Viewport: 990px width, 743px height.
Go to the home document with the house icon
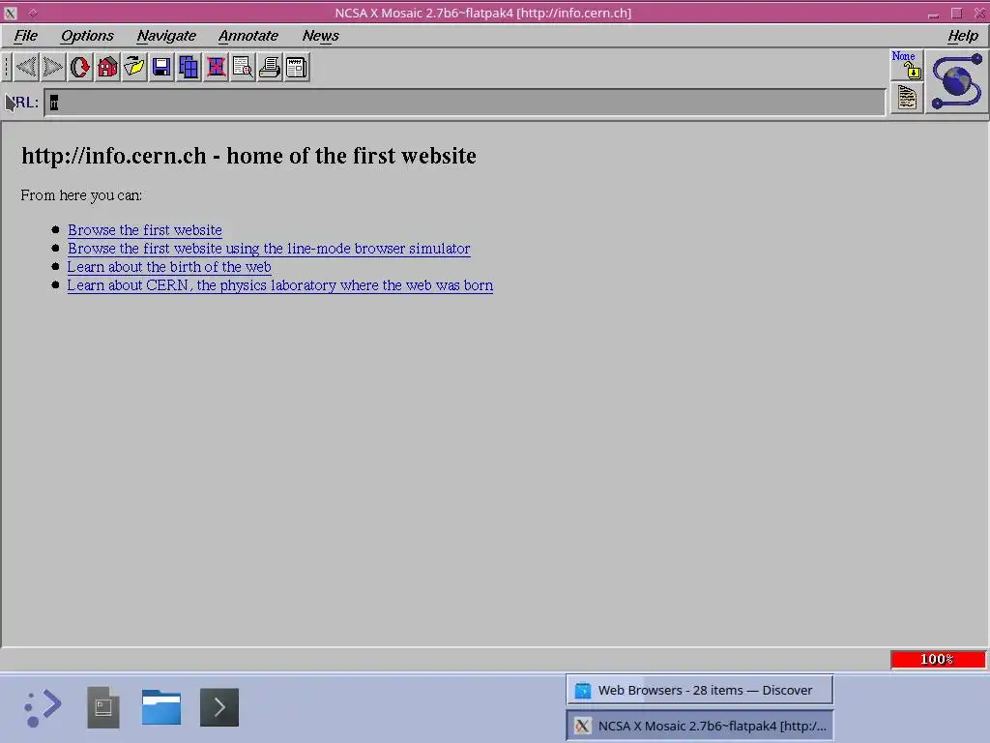coord(107,67)
